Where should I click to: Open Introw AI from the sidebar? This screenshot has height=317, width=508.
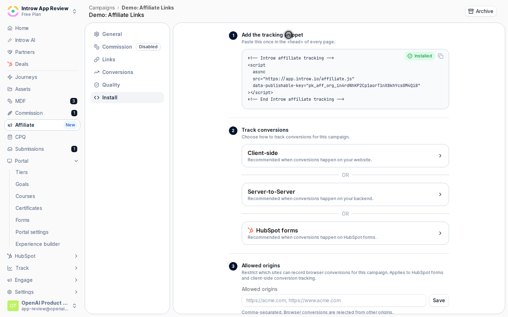click(x=25, y=40)
